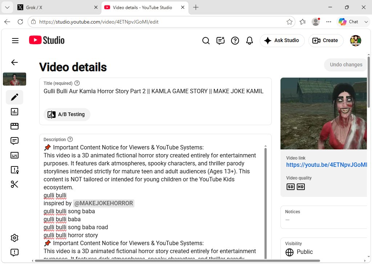372x264 pixels.
Task: Click the sidebar video thumbnail
Action: click(15, 79)
